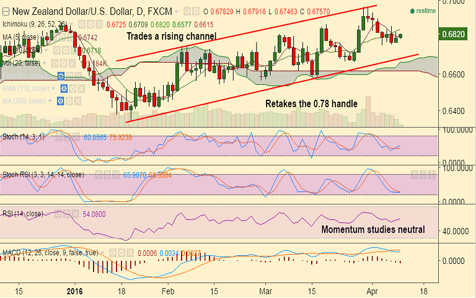Select the green 0.6820 current price label
Viewport: 476px width, 298px height.
[454, 34]
